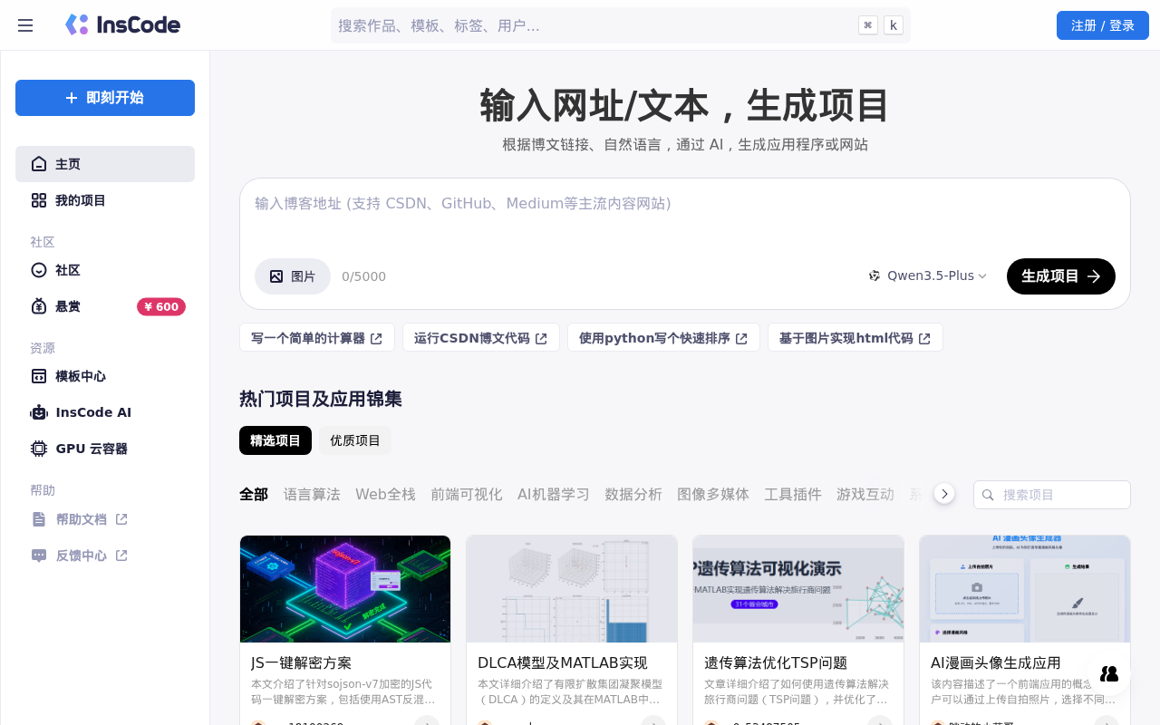Viewport: 1160px width, 725px height.
Task: Click the 基于图片实现html代码 suggestion
Action: click(855, 338)
